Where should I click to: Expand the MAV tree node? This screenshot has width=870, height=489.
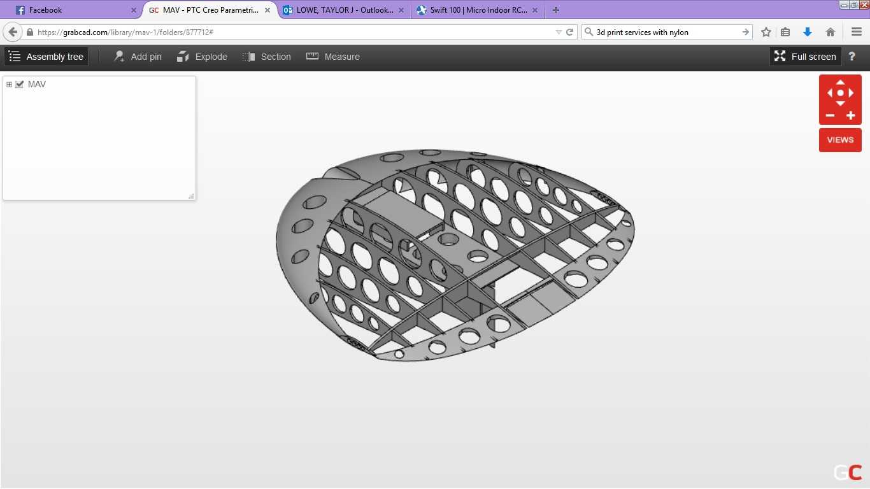[x=9, y=84]
